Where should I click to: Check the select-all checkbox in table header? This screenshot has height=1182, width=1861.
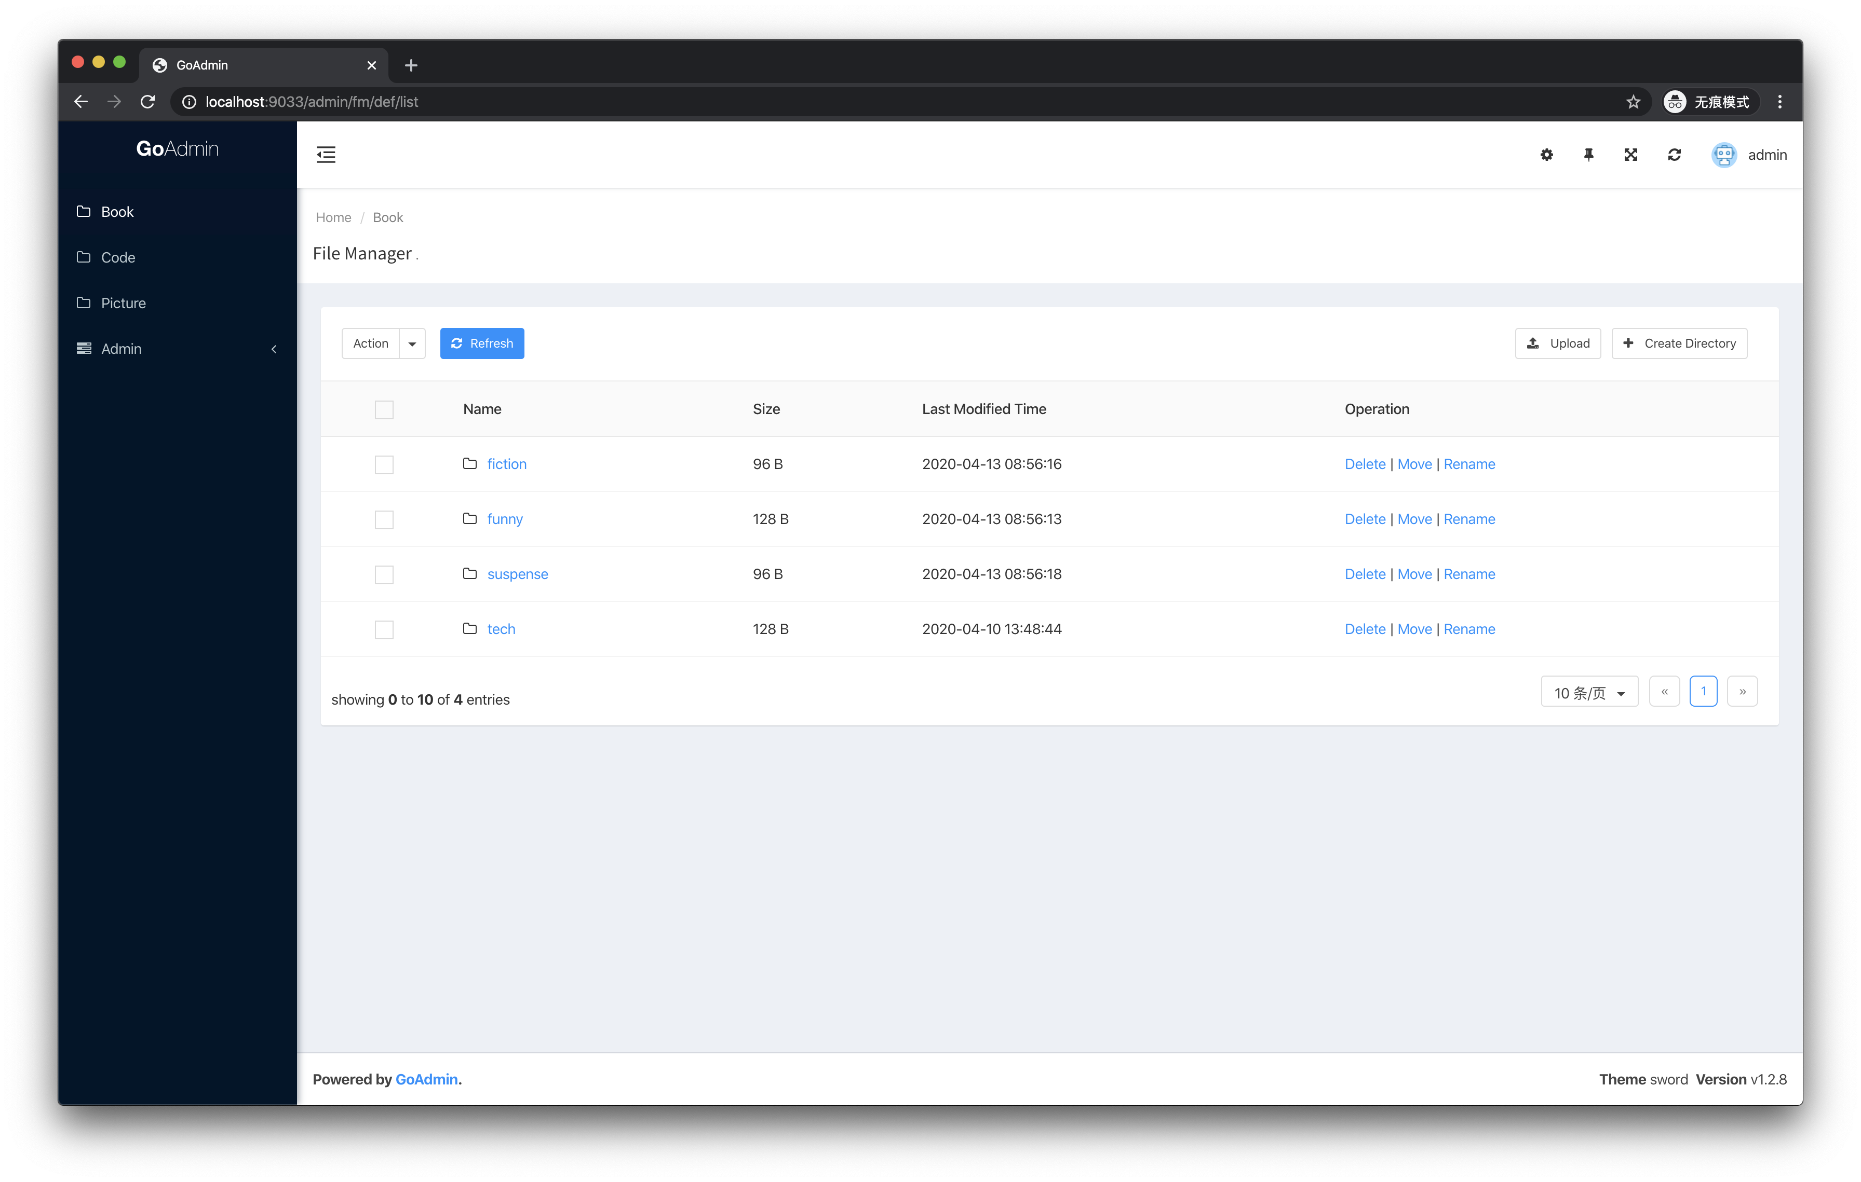point(384,409)
